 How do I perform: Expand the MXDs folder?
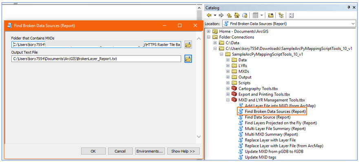coord(228,71)
